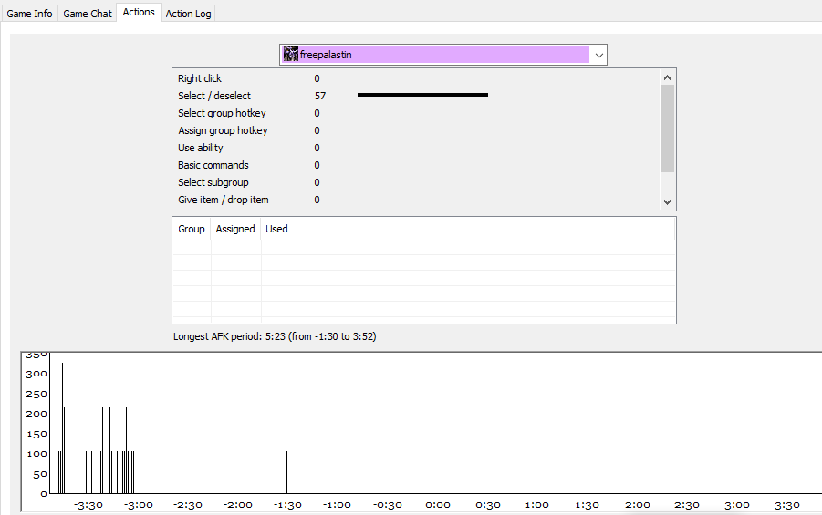Click the 1:30 time axis label
This screenshot has height=515, width=822.
[x=588, y=505]
